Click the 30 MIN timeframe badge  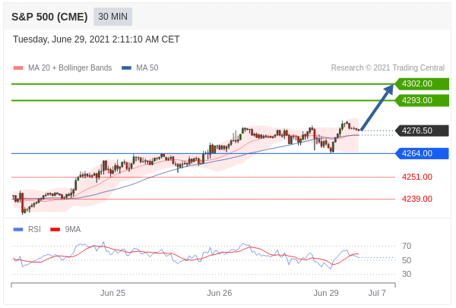pyautogui.click(x=112, y=16)
